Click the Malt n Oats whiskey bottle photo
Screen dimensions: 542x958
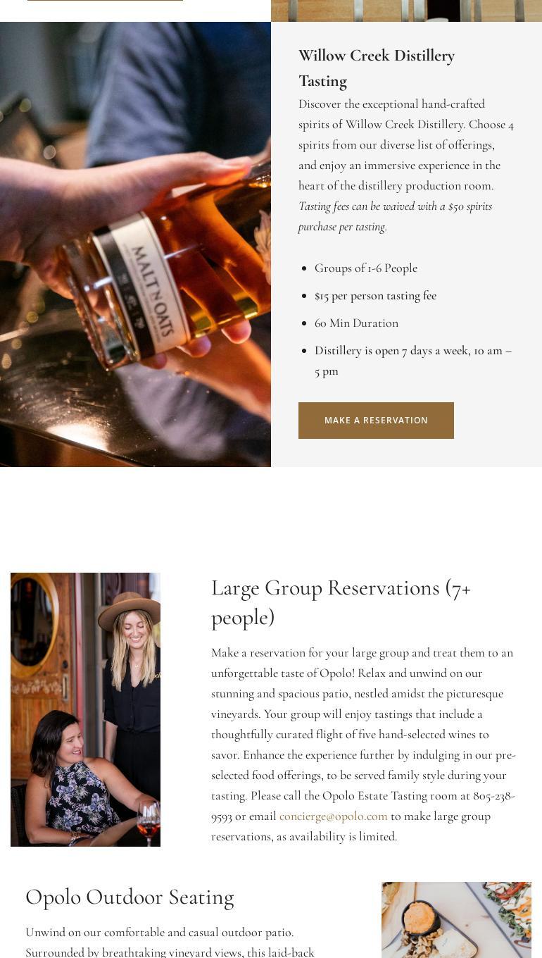coord(135,244)
